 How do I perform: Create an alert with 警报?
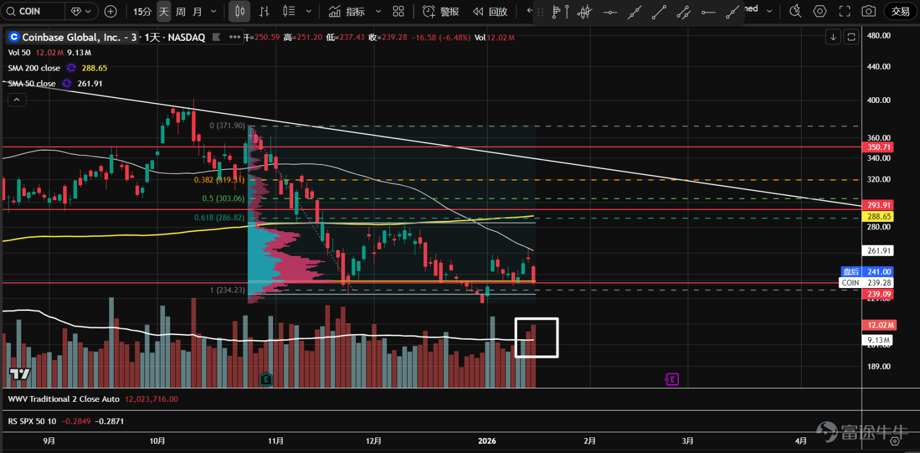click(x=441, y=11)
